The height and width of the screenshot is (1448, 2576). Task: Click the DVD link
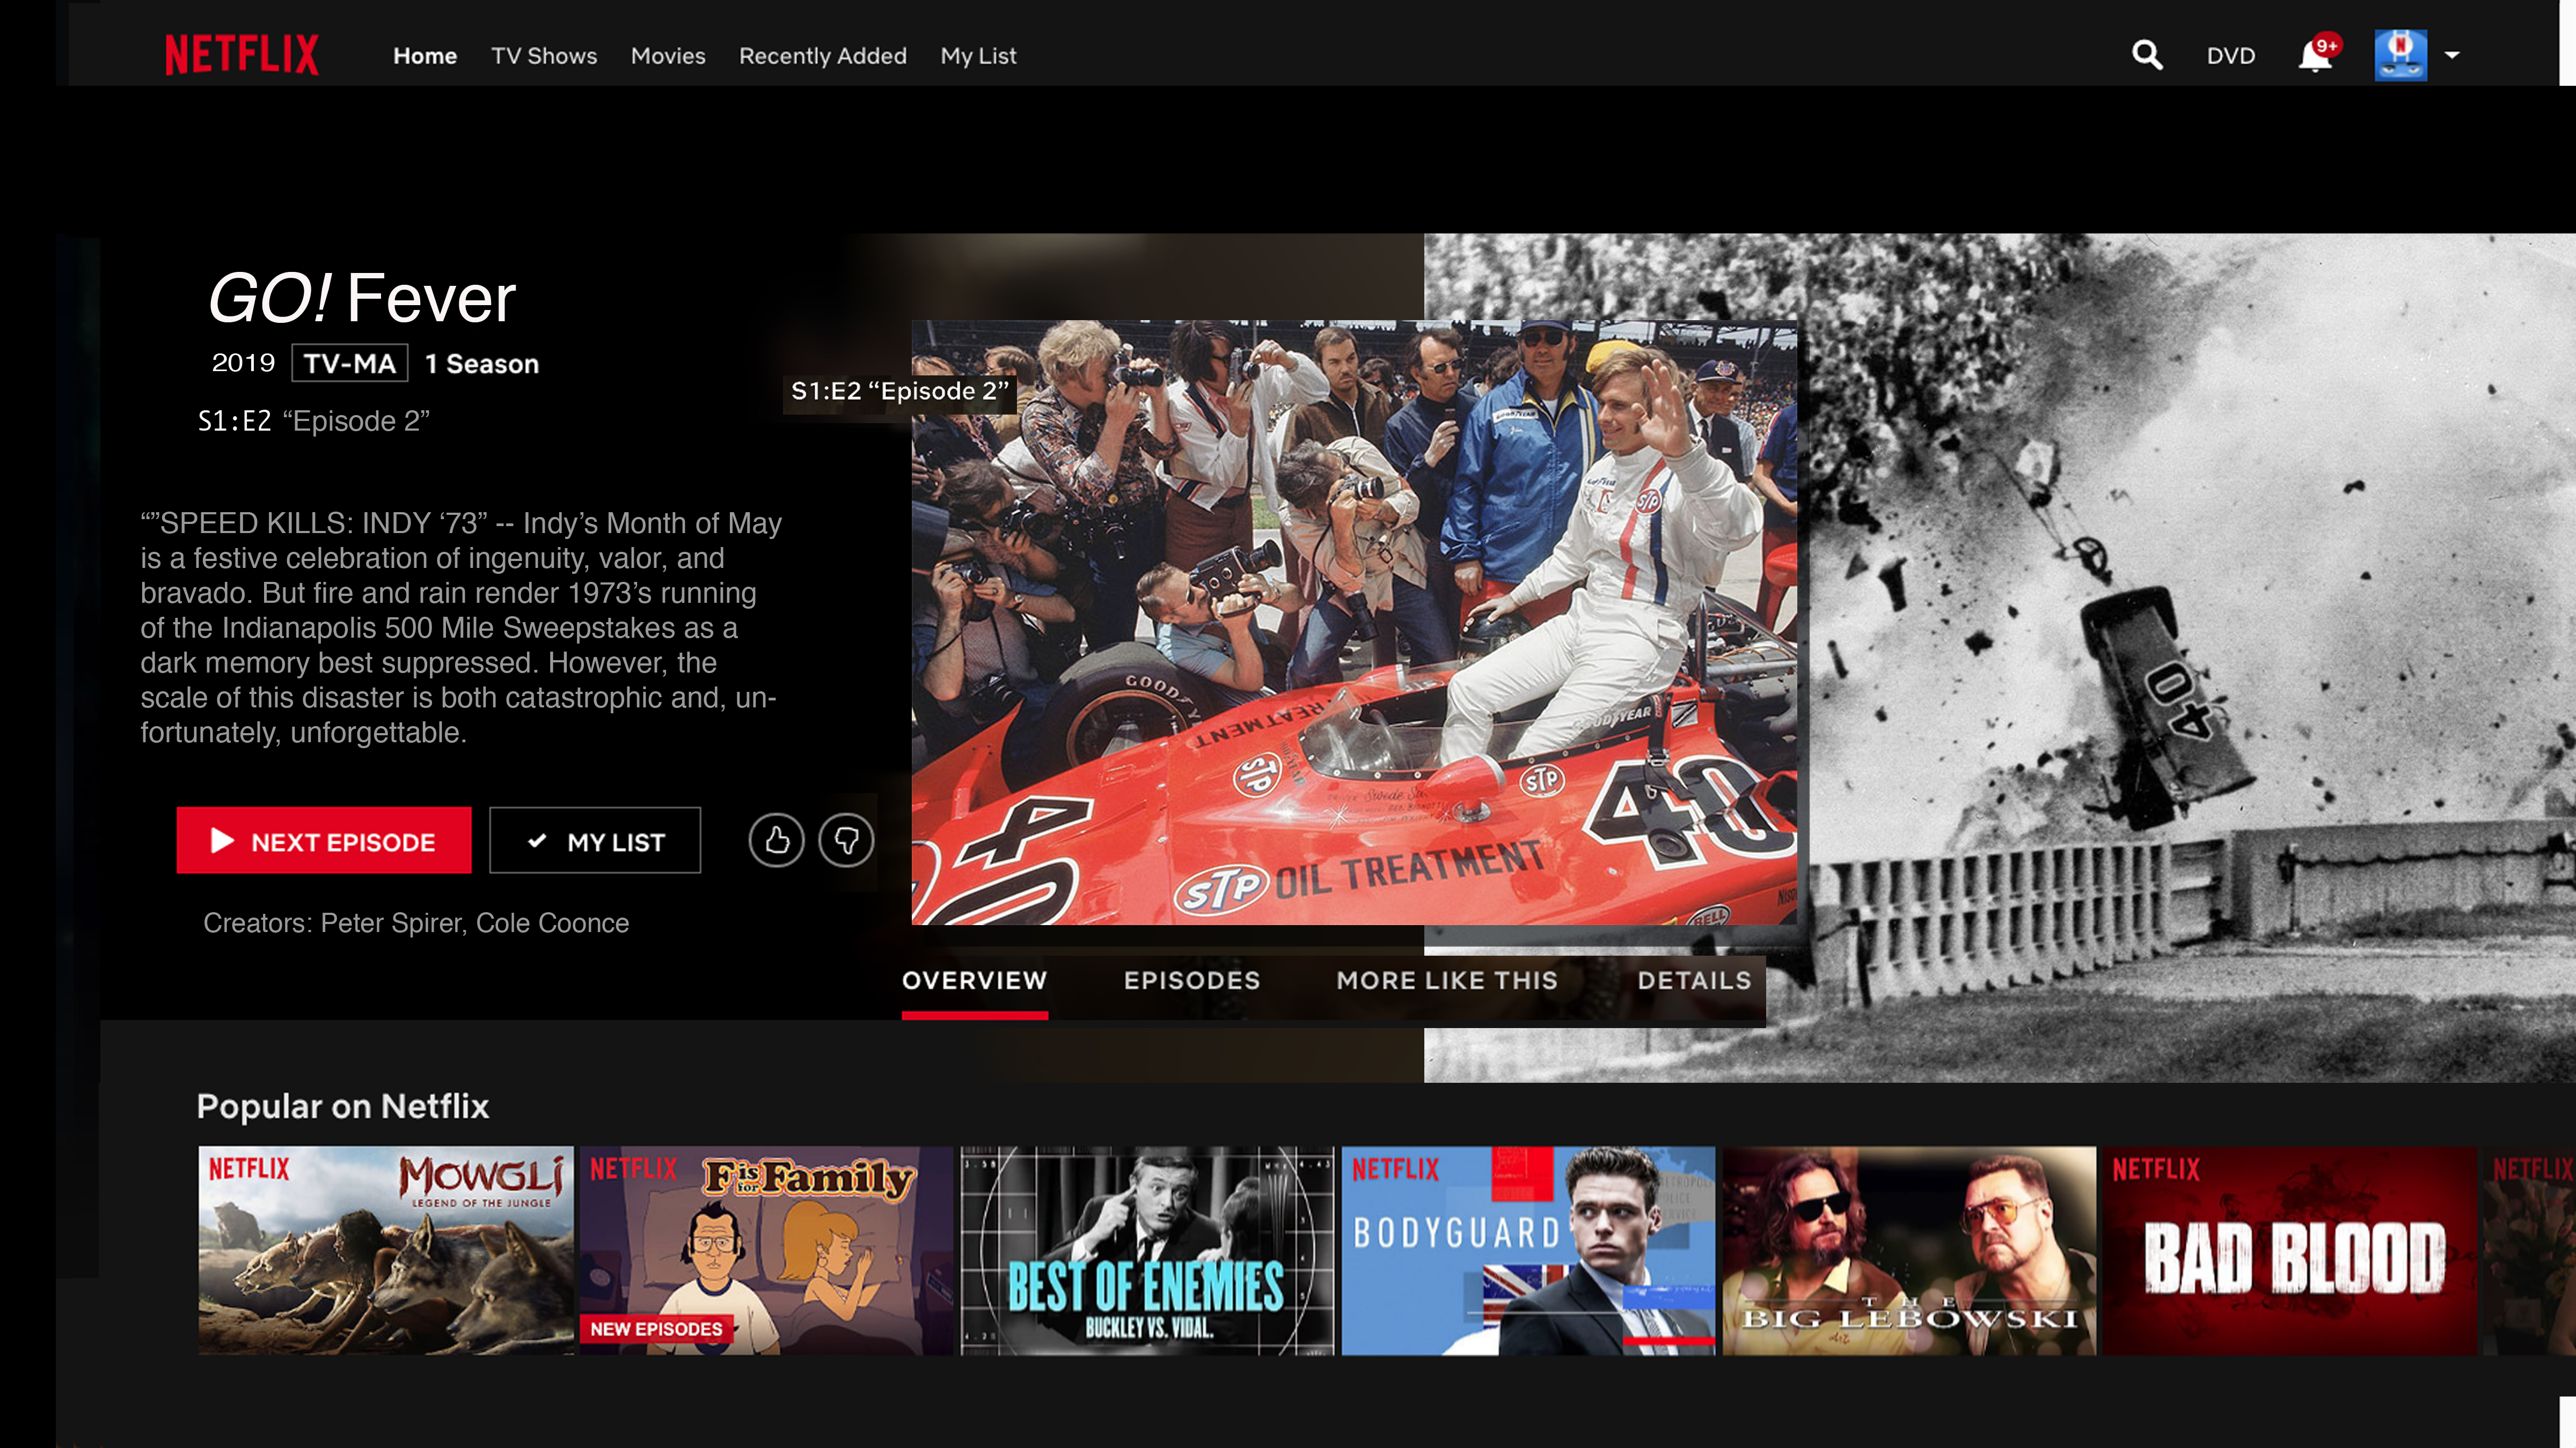[x=2230, y=56]
